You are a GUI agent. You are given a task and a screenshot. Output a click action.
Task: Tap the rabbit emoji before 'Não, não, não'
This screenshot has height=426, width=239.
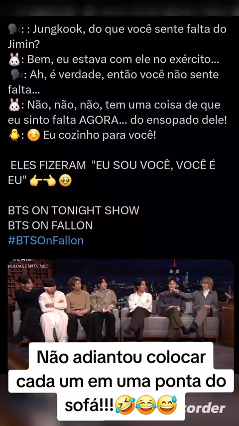[14, 106]
